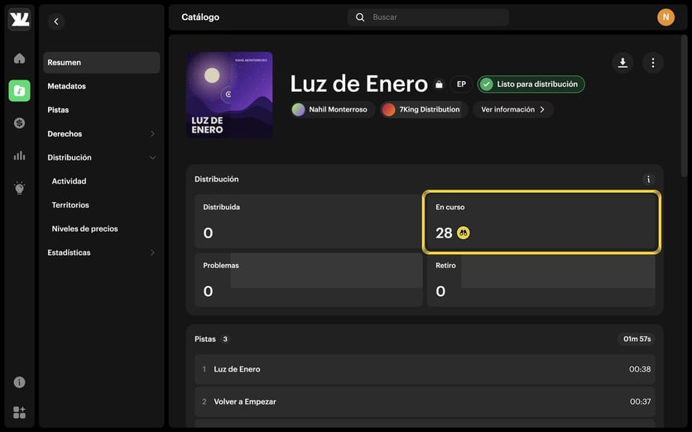Click the Buscar search field
The image size is (692, 432).
tap(428, 17)
